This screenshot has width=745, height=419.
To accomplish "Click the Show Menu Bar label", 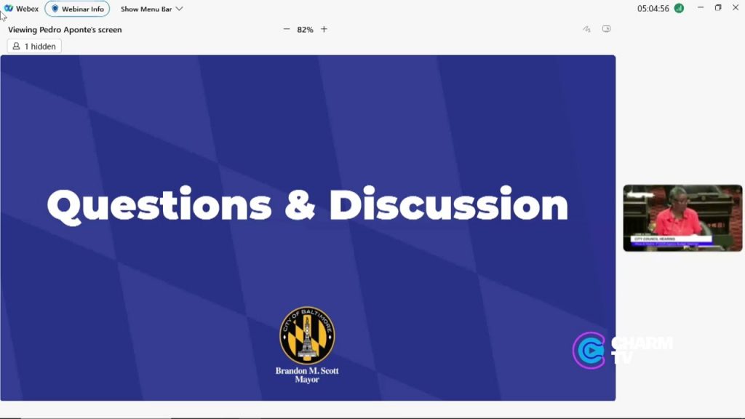I will [146, 9].
